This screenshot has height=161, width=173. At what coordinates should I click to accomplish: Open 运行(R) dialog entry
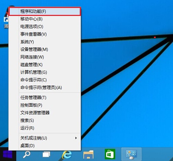pos(45,128)
